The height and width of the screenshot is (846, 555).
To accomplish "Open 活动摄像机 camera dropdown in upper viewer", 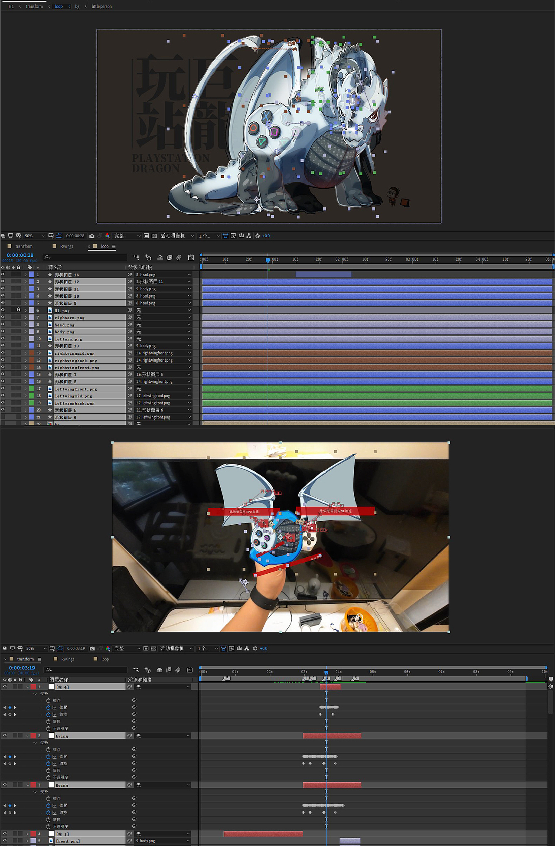I will [x=177, y=236].
